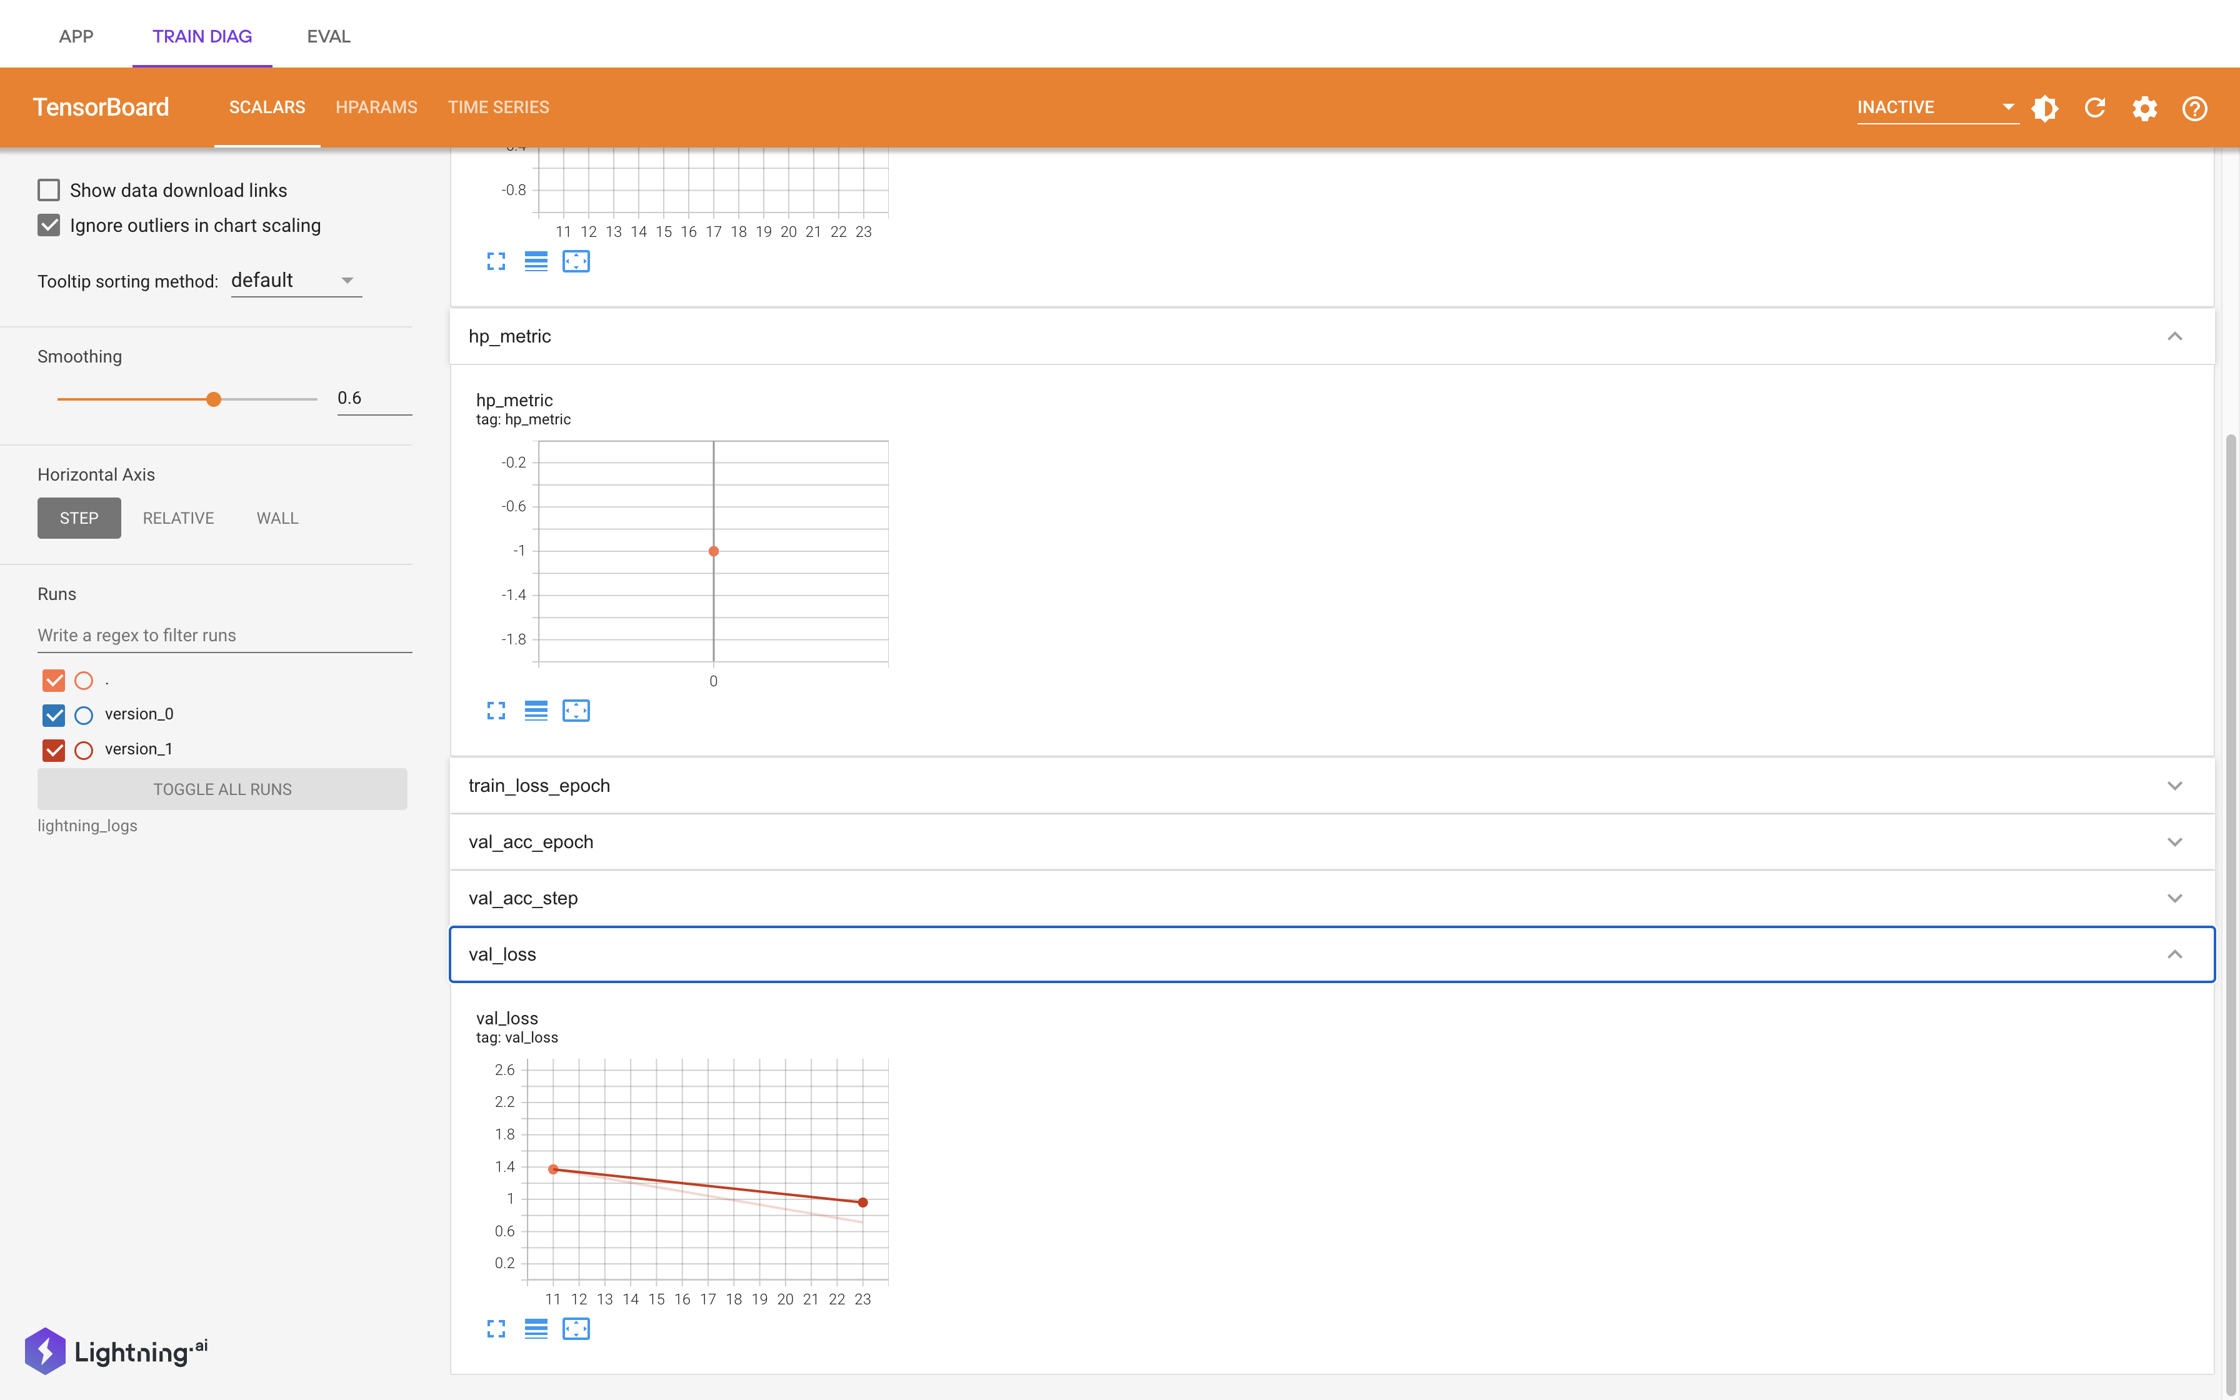Click the regex filter runs input field
The image size is (2240, 1400).
[224, 635]
